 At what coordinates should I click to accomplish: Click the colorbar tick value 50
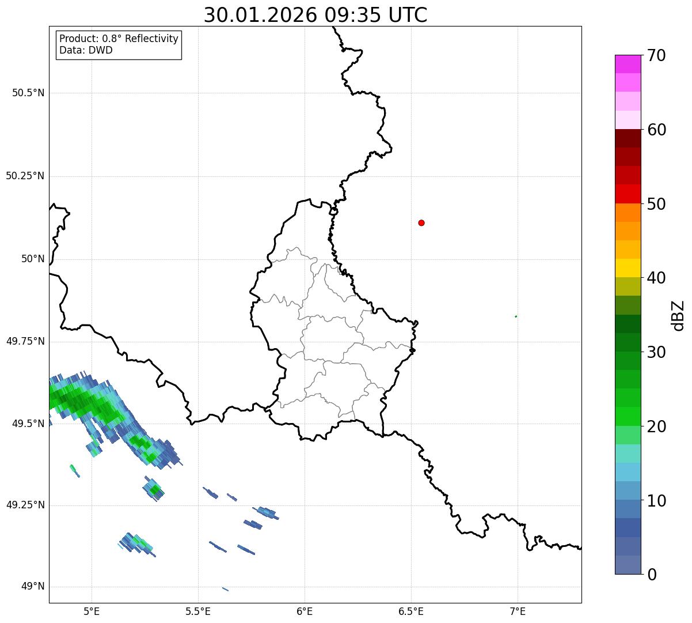[656, 204]
